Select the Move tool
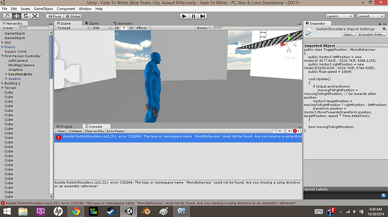Image resolution: width=388 pixels, height=217 pixels. pyautogui.click(x=16, y=16)
